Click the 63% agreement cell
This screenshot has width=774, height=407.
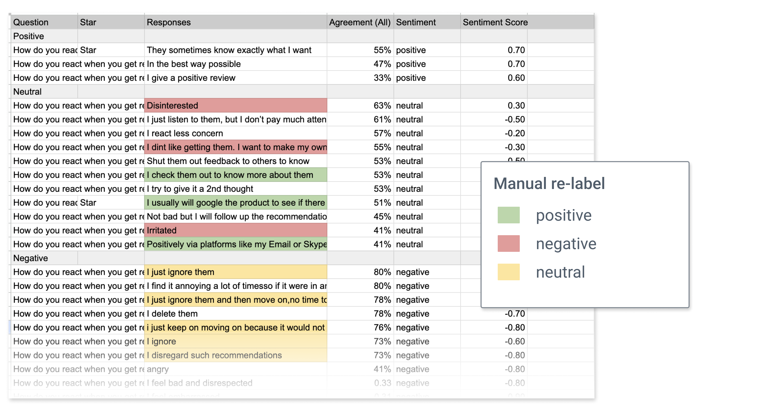[x=360, y=106]
